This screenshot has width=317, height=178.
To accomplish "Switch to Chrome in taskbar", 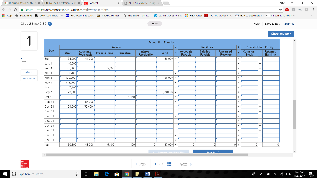I will tap(127, 174).
